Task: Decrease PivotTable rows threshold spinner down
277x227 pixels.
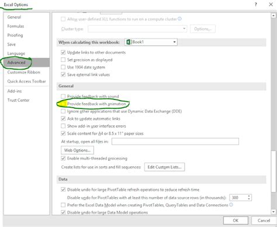Action: (249, 199)
